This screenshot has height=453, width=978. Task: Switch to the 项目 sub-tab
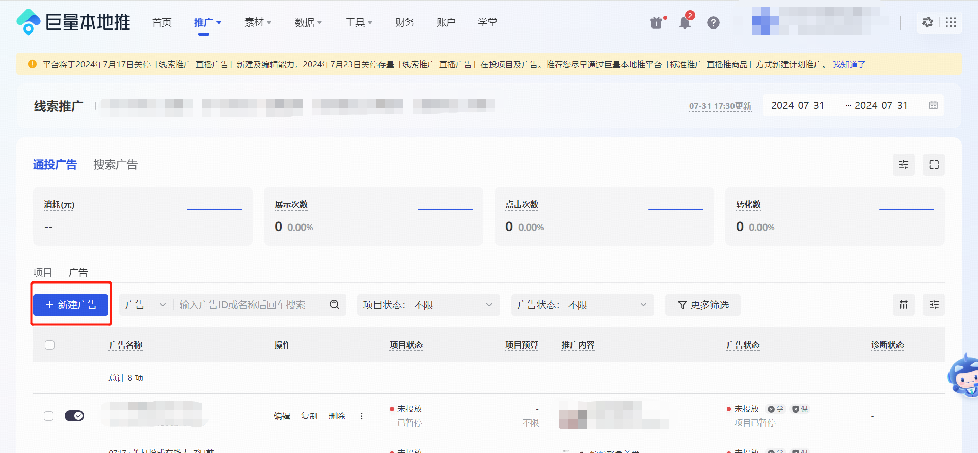43,272
